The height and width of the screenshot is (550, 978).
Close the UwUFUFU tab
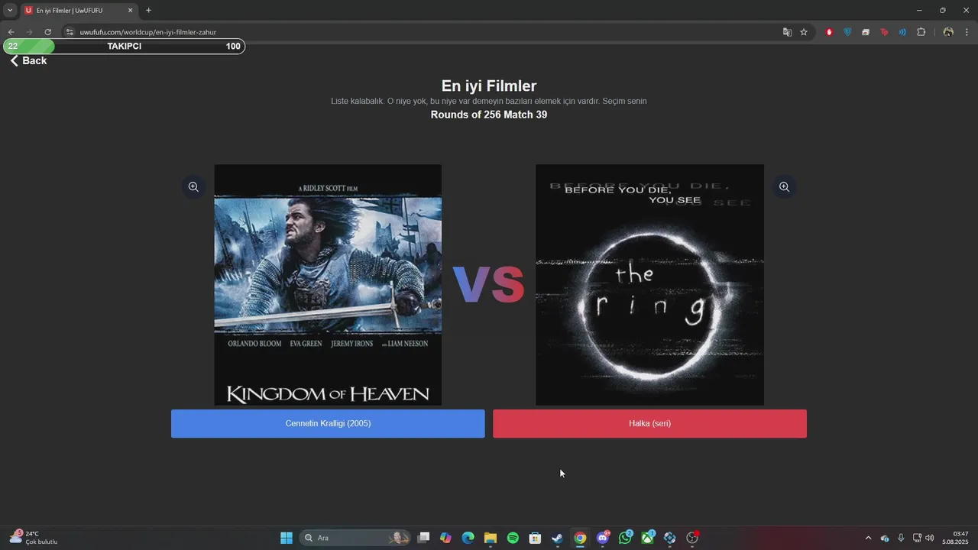[x=130, y=11]
